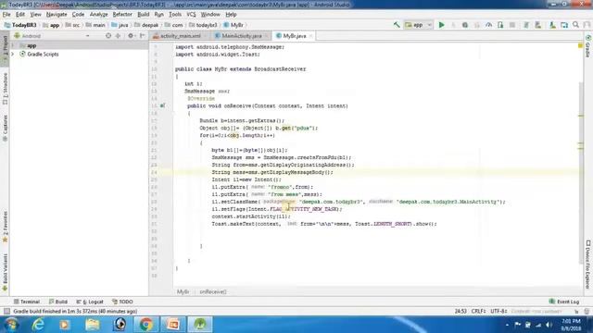This screenshot has height=333, width=593.
Task: Open Search Everywhere magnifier icon
Action: [x=575, y=25]
